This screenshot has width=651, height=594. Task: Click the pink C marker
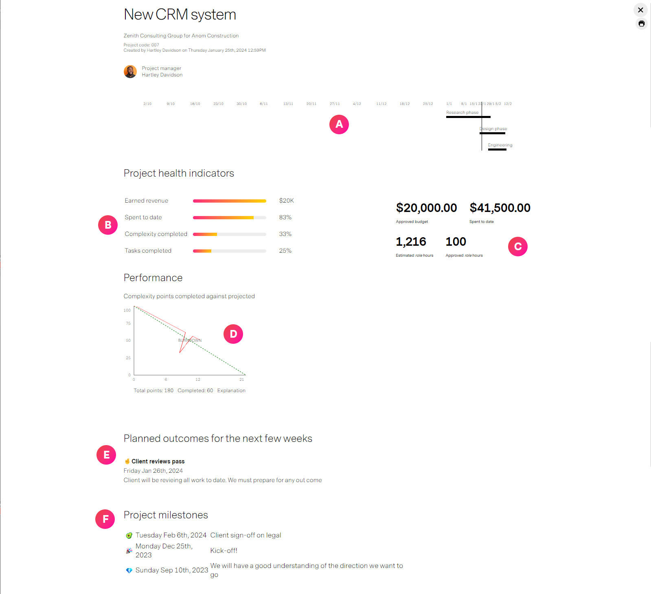[518, 247]
